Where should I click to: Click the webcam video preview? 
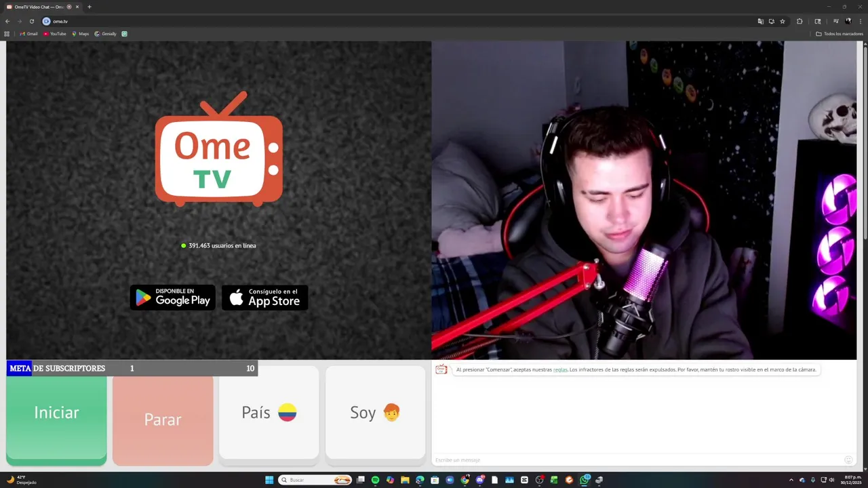[x=644, y=200]
